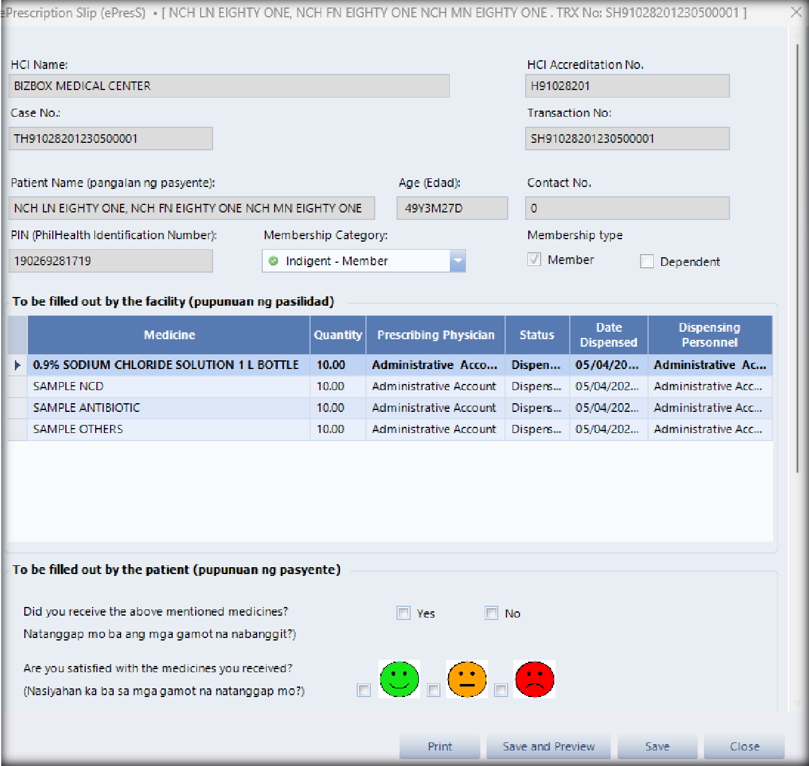Toggle the Dependent membership type checkbox

[647, 262]
